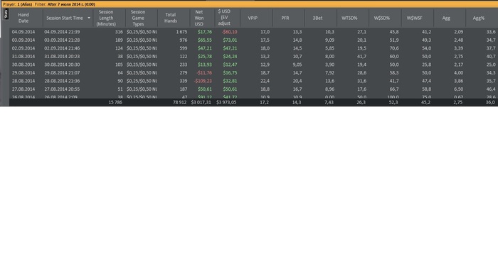Click W$SD% value 70,6
The height and width of the screenshot is (256, 498).
click(x=394, y=48)
